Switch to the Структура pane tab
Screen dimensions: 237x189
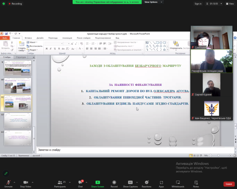coord(21,57)
